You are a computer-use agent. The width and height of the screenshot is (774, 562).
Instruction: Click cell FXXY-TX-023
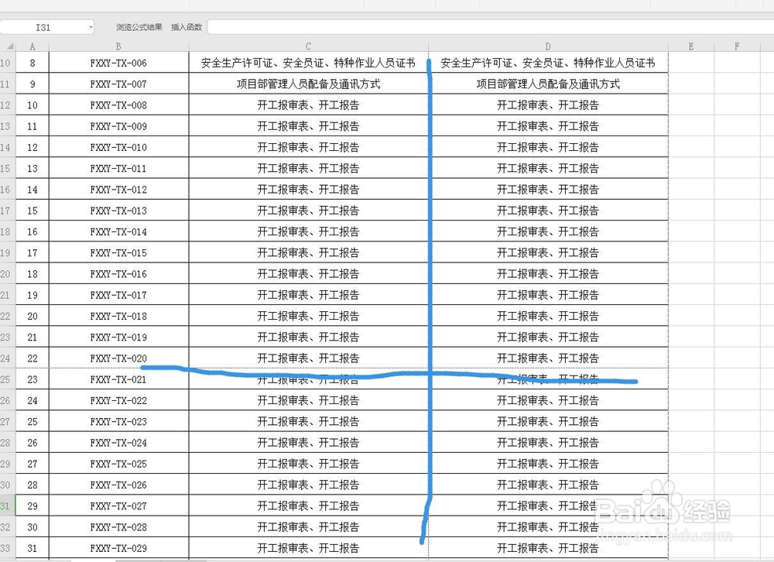pos(118,421)
